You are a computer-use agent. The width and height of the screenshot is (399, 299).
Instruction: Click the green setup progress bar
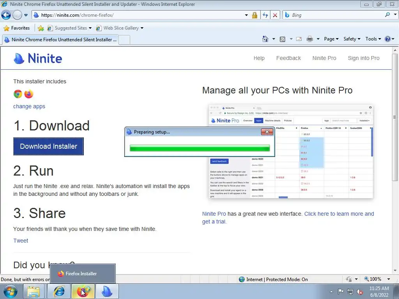pyautogui.click(x=200, y=148)
